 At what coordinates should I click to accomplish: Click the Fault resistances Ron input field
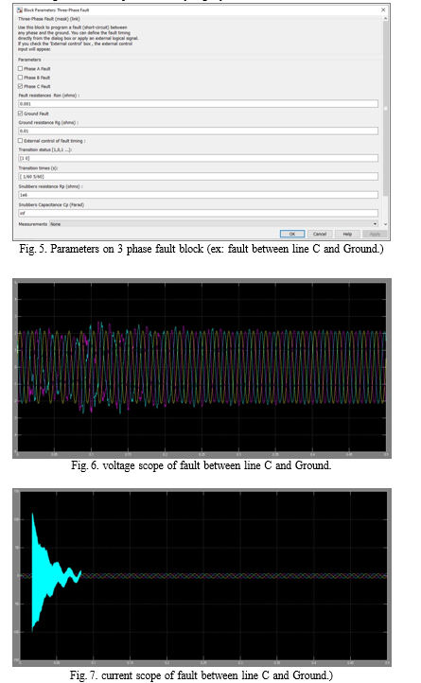point(198,104)
